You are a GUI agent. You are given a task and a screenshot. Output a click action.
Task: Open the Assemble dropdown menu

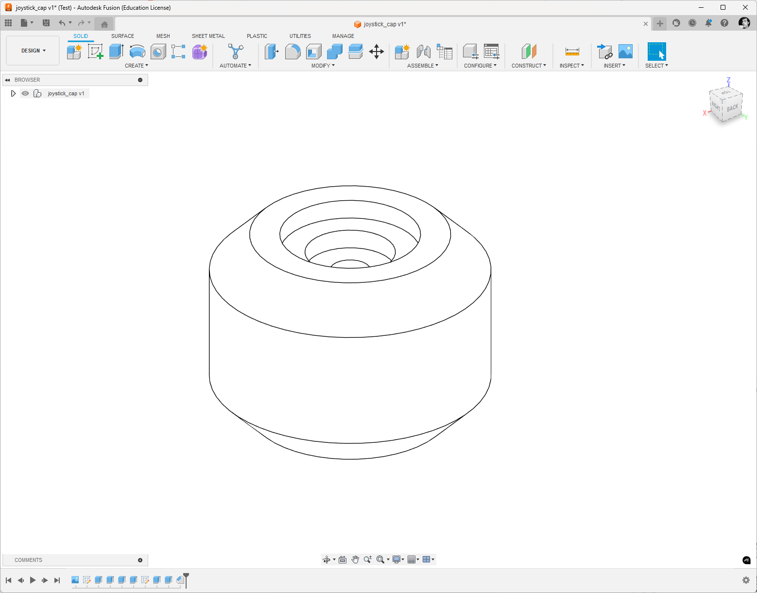pos(423,66)
